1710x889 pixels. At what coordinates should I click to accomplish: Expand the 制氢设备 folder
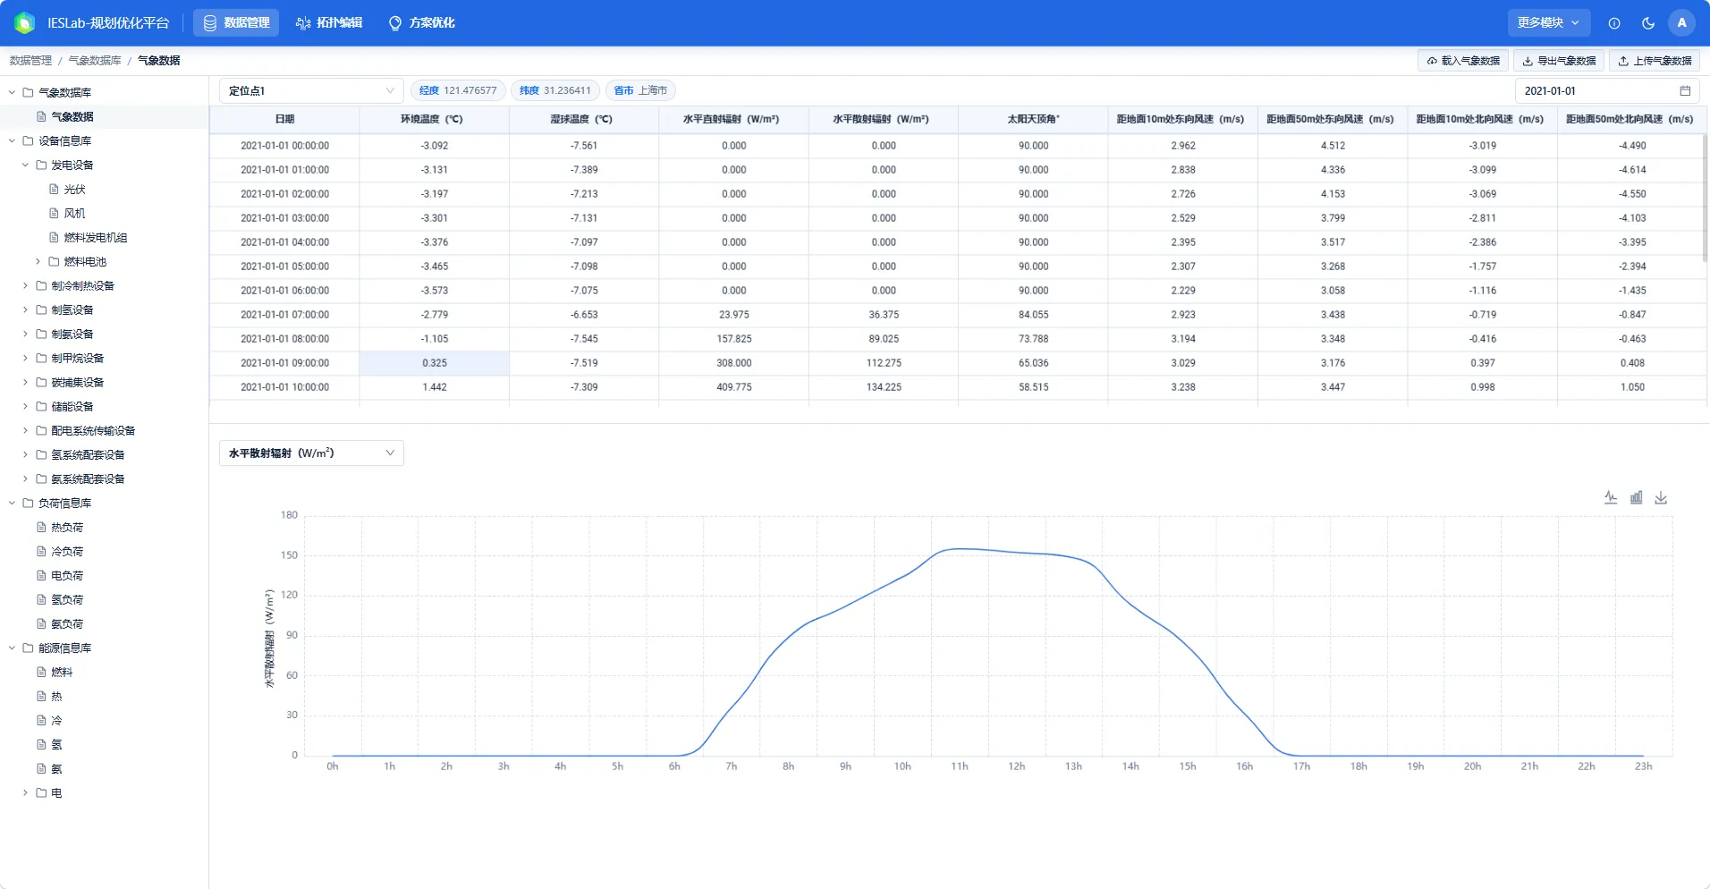coord(25,309)
